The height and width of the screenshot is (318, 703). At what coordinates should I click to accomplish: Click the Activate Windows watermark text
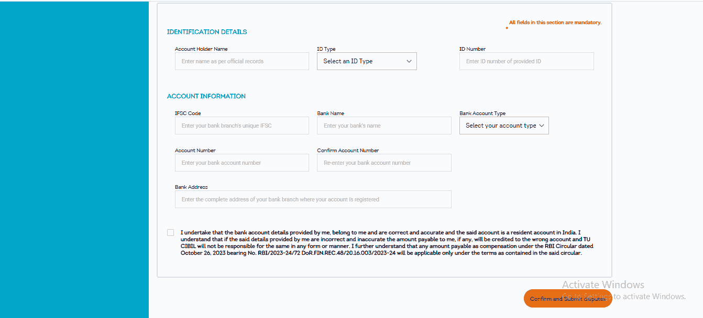(603, 285)
